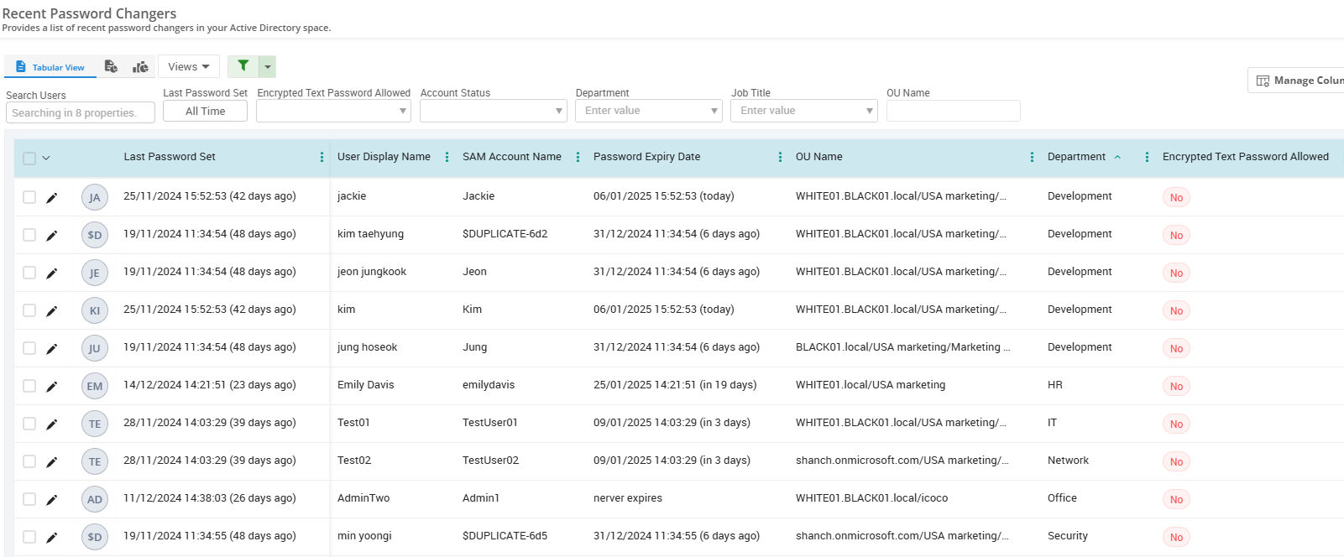The width and height of the screenshot is (1344, 557).
Task: Click the KI avatar for kim
Action: point(95,310)
